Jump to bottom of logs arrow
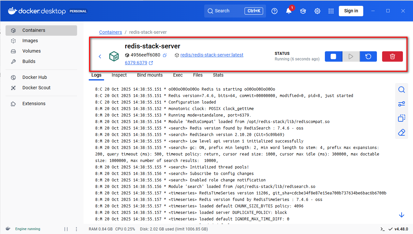413x234 pixels. coord(402,215)
